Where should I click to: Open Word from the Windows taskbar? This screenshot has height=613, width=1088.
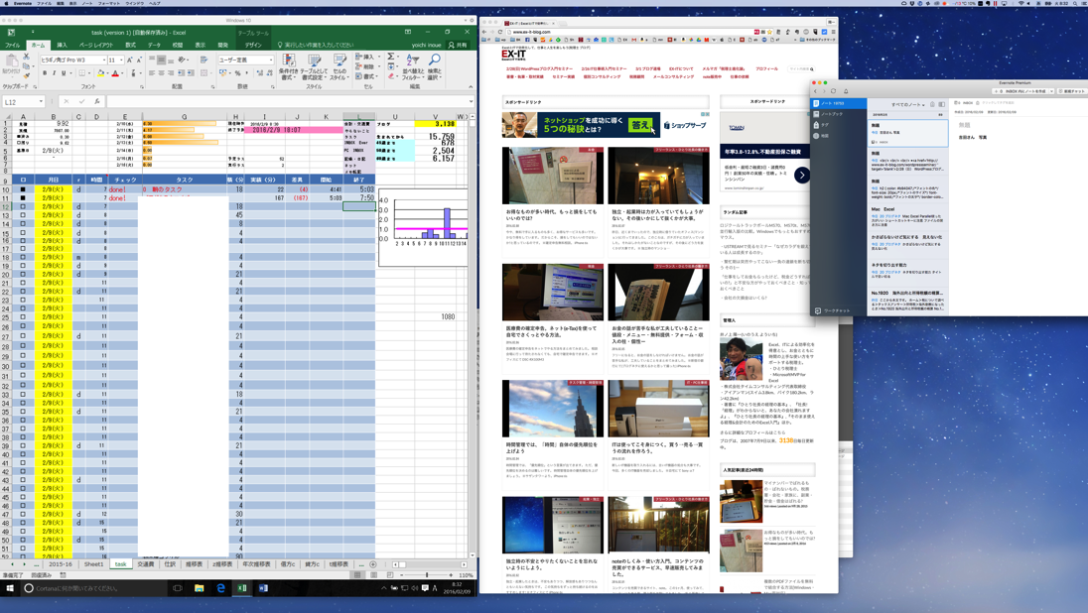pos(263,588)
